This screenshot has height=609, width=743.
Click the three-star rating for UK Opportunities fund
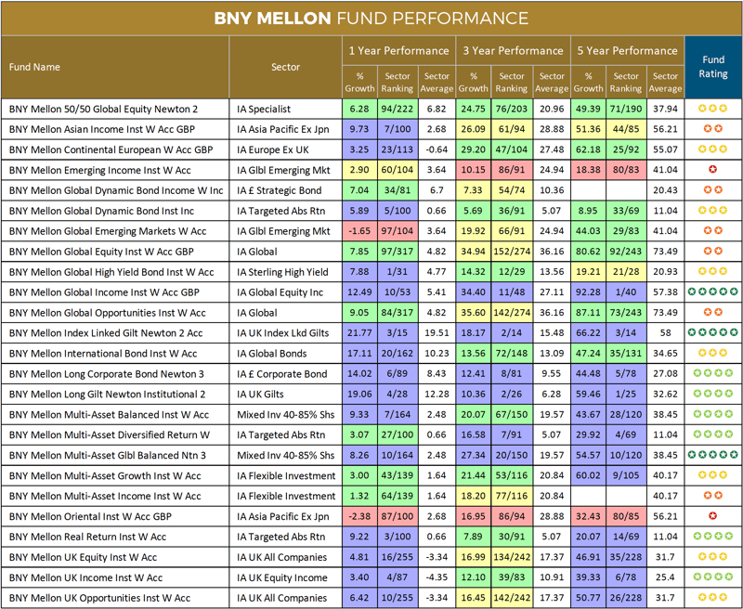(713, 598)
